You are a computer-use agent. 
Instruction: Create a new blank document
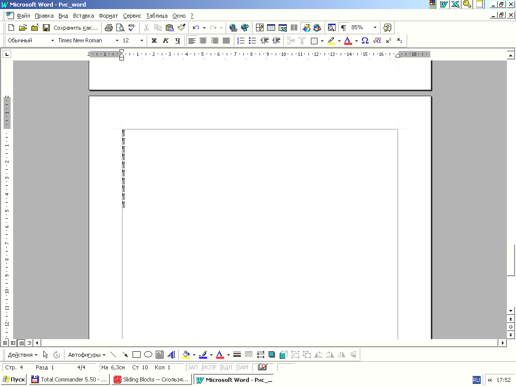[11, 28]
